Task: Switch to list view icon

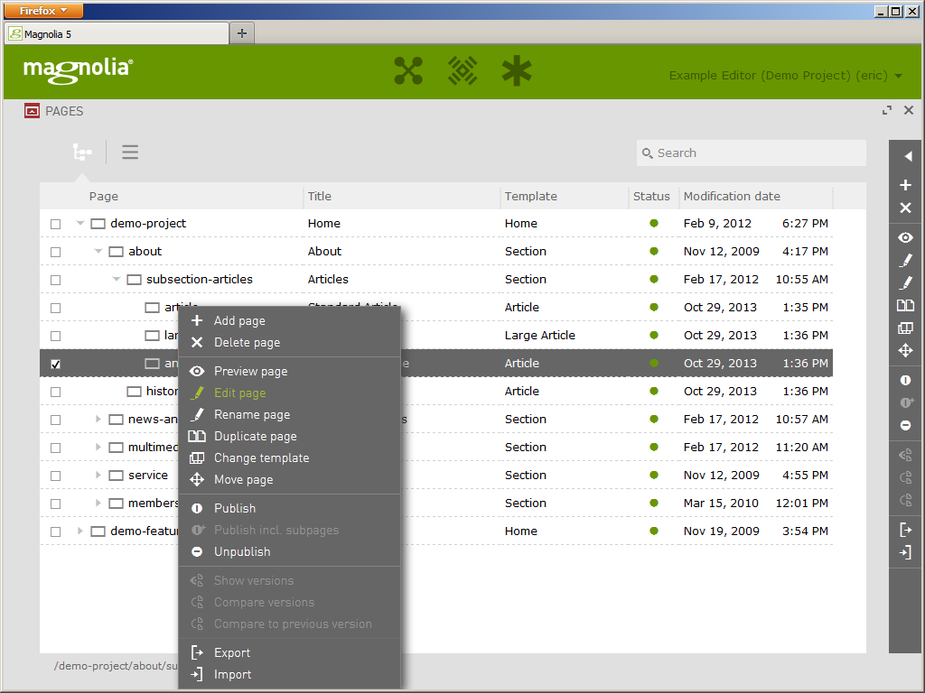Action: (130, 152)
